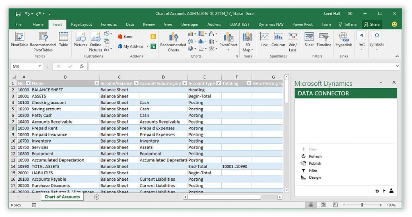The width and height of the screenshot is (412, 217).
Task: Expand the My Add-ins dropdown
Action: [x=147, y=47]
